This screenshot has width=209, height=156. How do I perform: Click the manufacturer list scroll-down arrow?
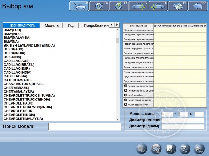click(117, 119)
